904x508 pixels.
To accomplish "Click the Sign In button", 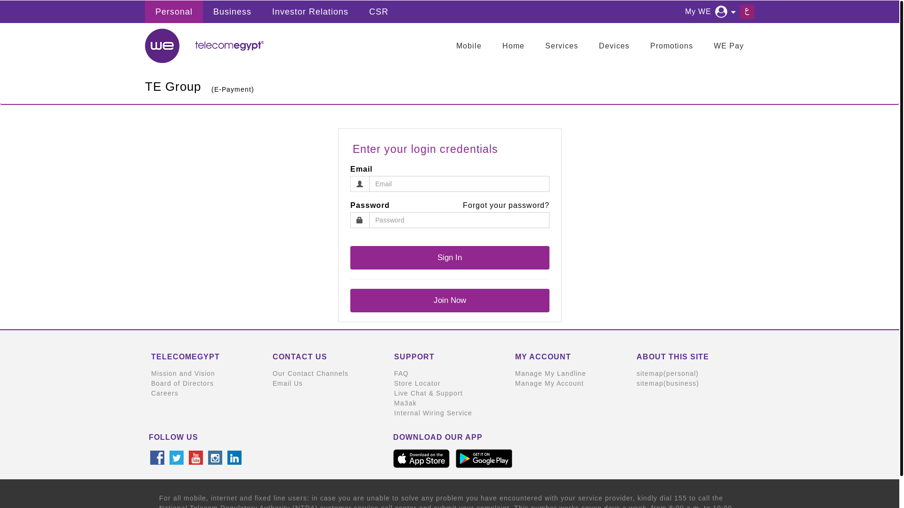I will pos(450,258).
